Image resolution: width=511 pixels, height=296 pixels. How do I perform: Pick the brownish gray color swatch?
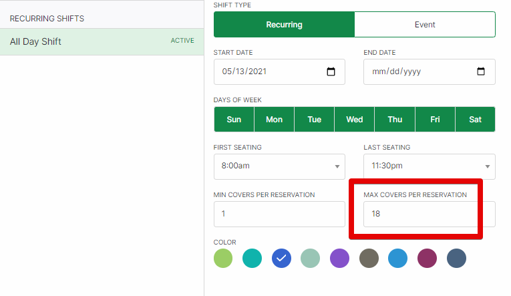coord(369,258)
